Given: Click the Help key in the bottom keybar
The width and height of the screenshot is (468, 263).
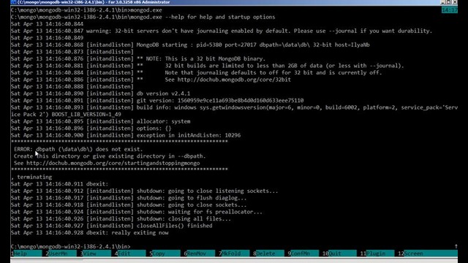Looking at the screenshot, I should click(x=27, y=254).
